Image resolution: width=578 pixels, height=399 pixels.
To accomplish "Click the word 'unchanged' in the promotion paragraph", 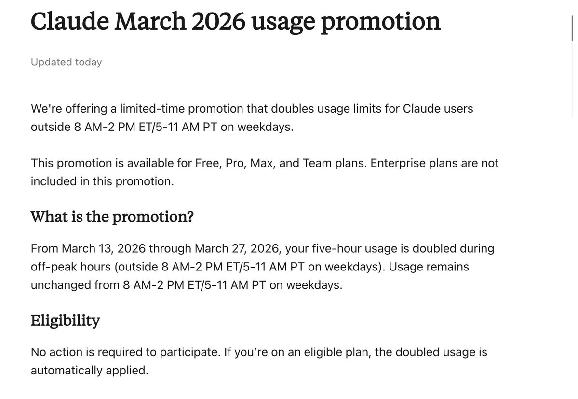I will pyautogui.click(x=61, y=285).
